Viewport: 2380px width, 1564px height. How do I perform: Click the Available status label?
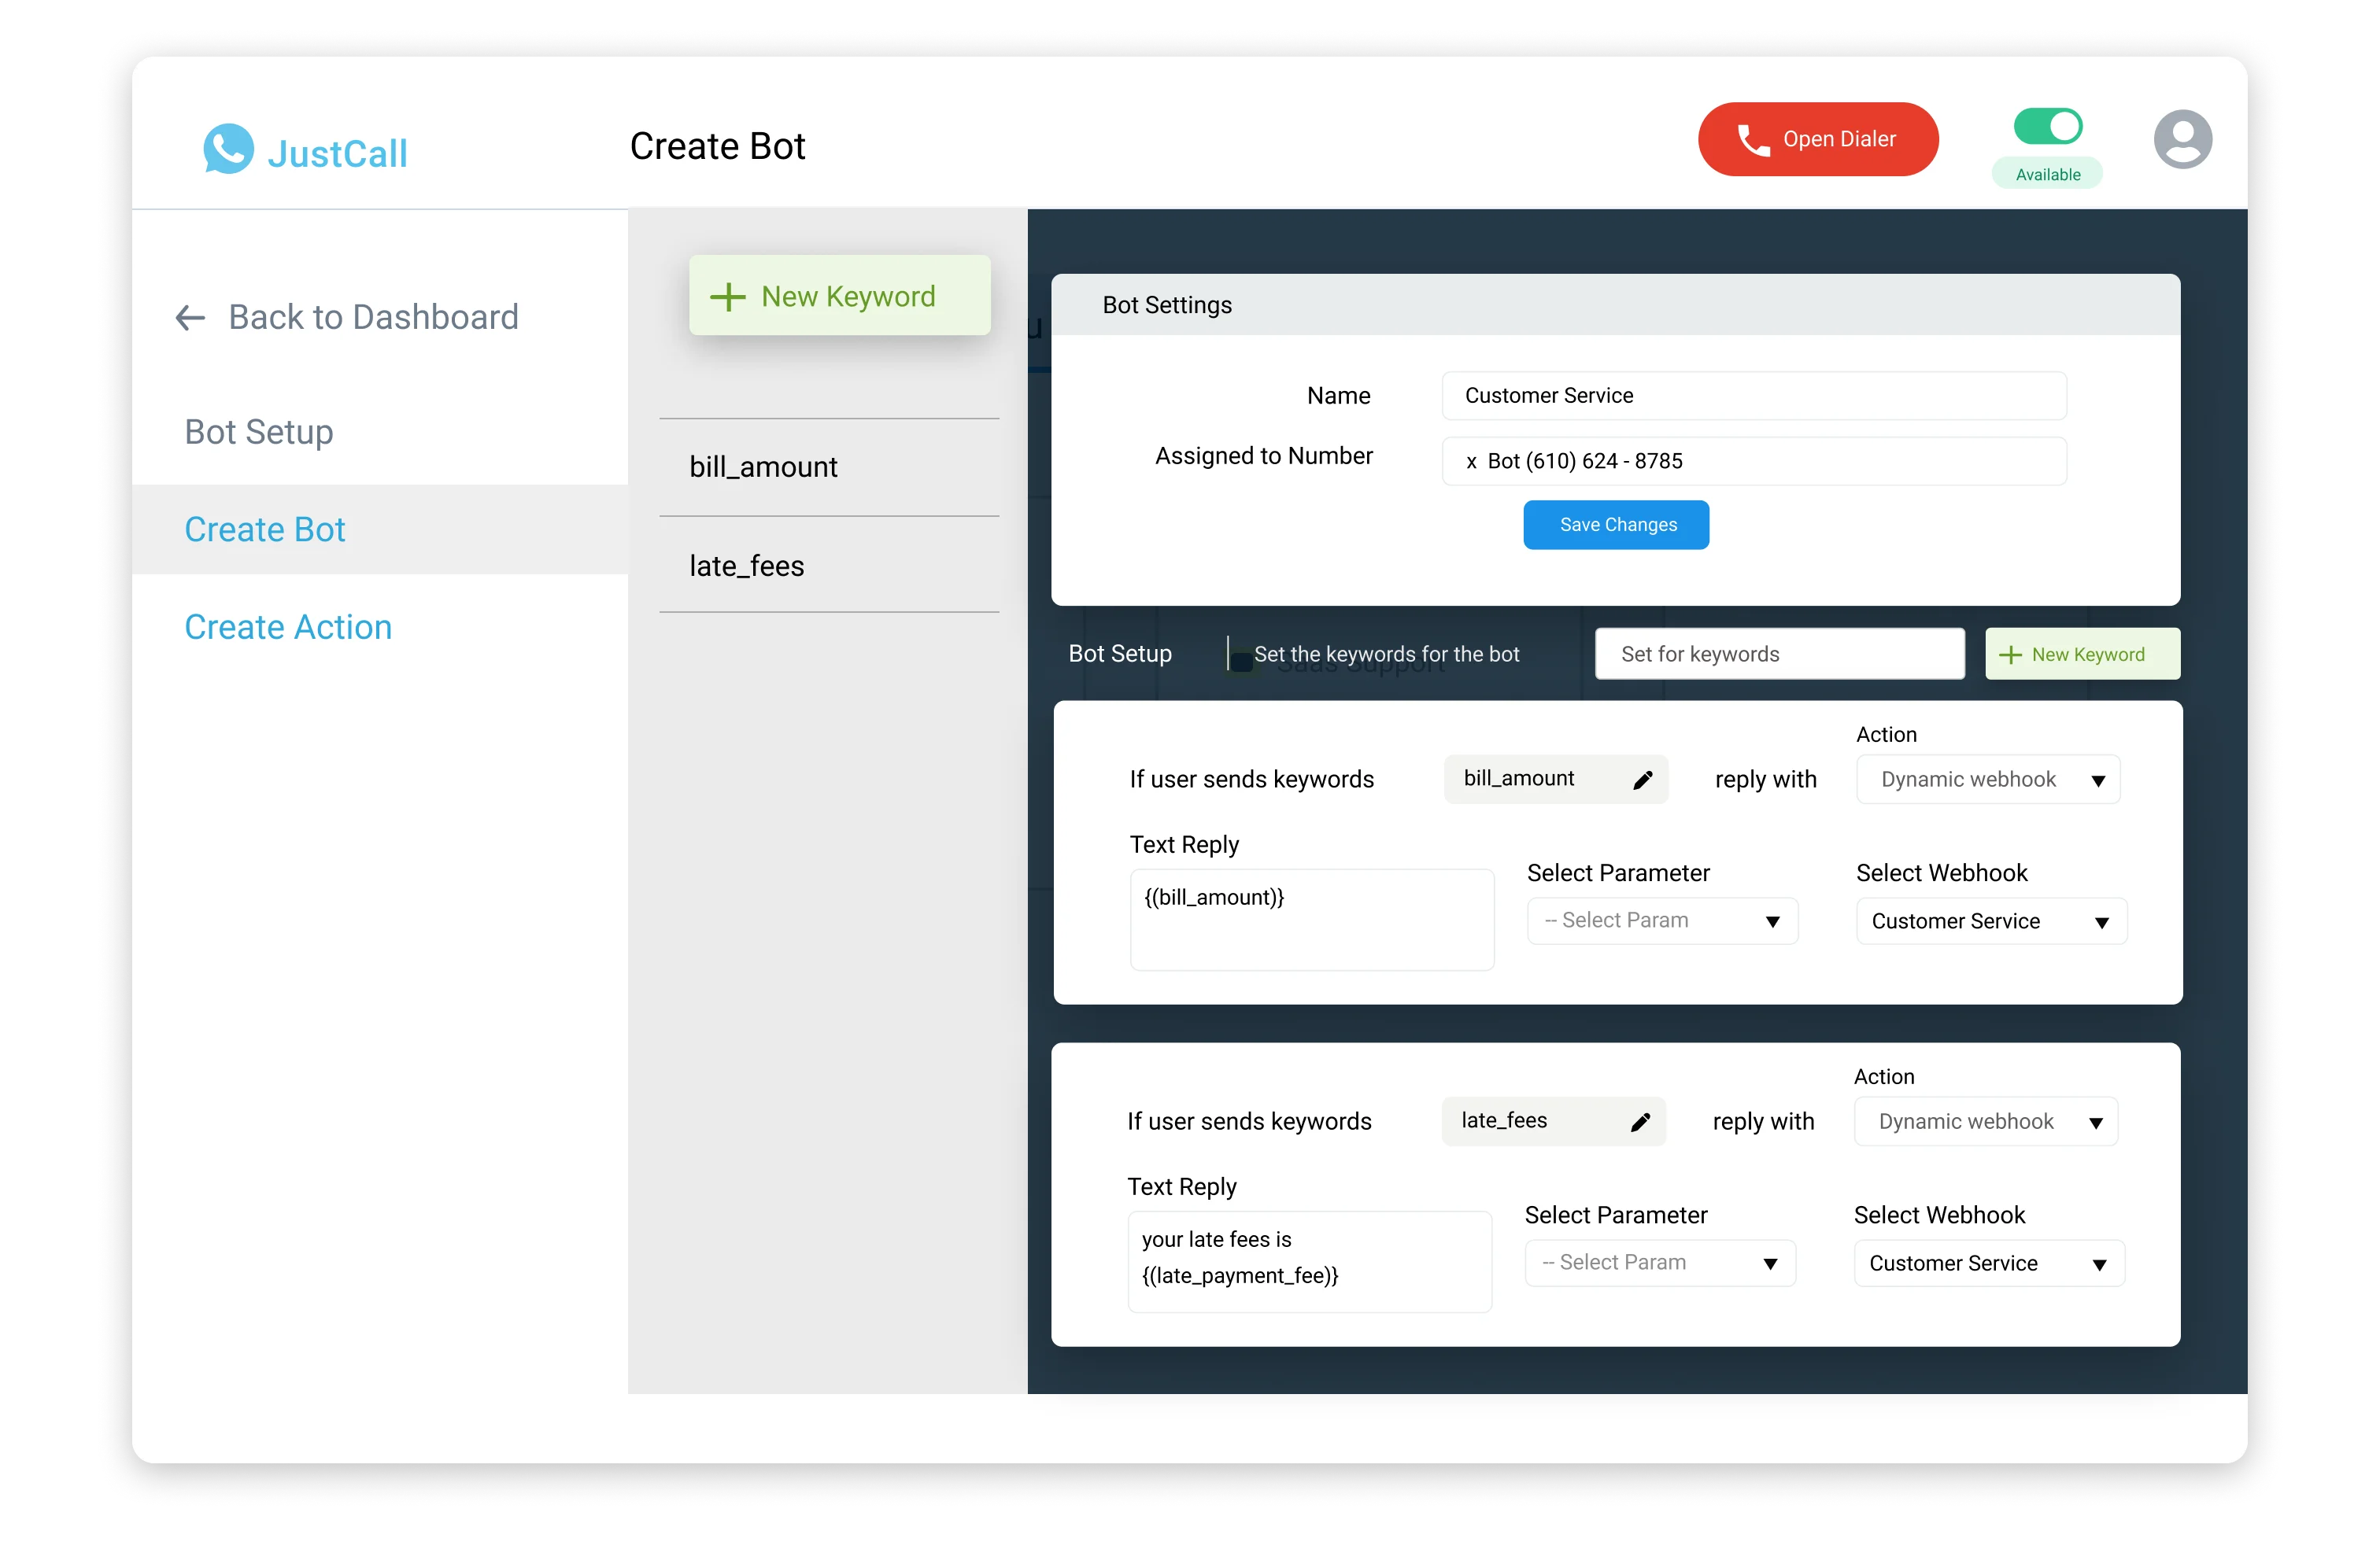tap(2047, 174)
